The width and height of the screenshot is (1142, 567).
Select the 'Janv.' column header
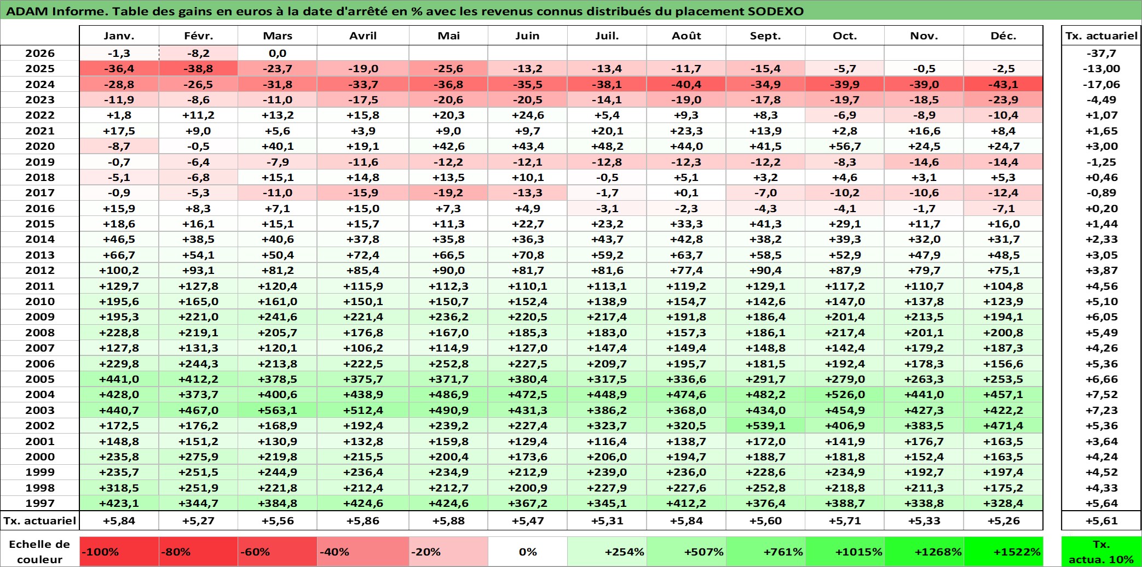119,36
